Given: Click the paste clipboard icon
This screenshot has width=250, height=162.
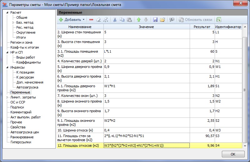Looking at the screenshot, I should click(x=129, y=20).
